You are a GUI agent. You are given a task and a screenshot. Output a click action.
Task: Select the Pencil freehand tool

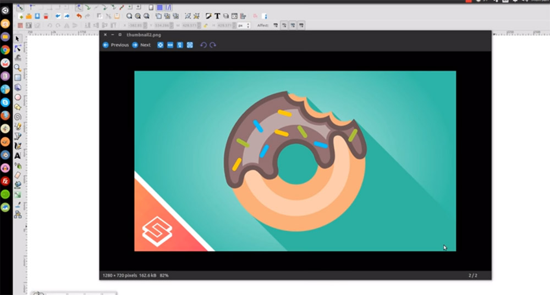[18, 126]
